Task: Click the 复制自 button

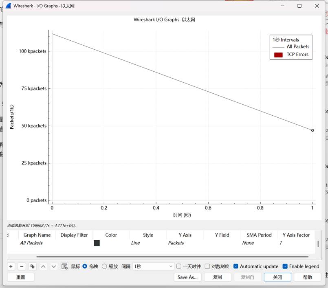Action: tap(247, 277)
